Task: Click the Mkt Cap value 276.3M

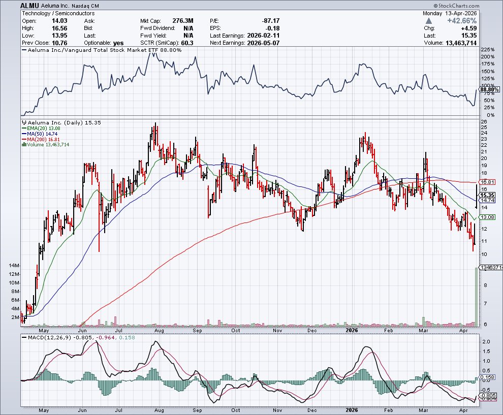Action: 183,21
